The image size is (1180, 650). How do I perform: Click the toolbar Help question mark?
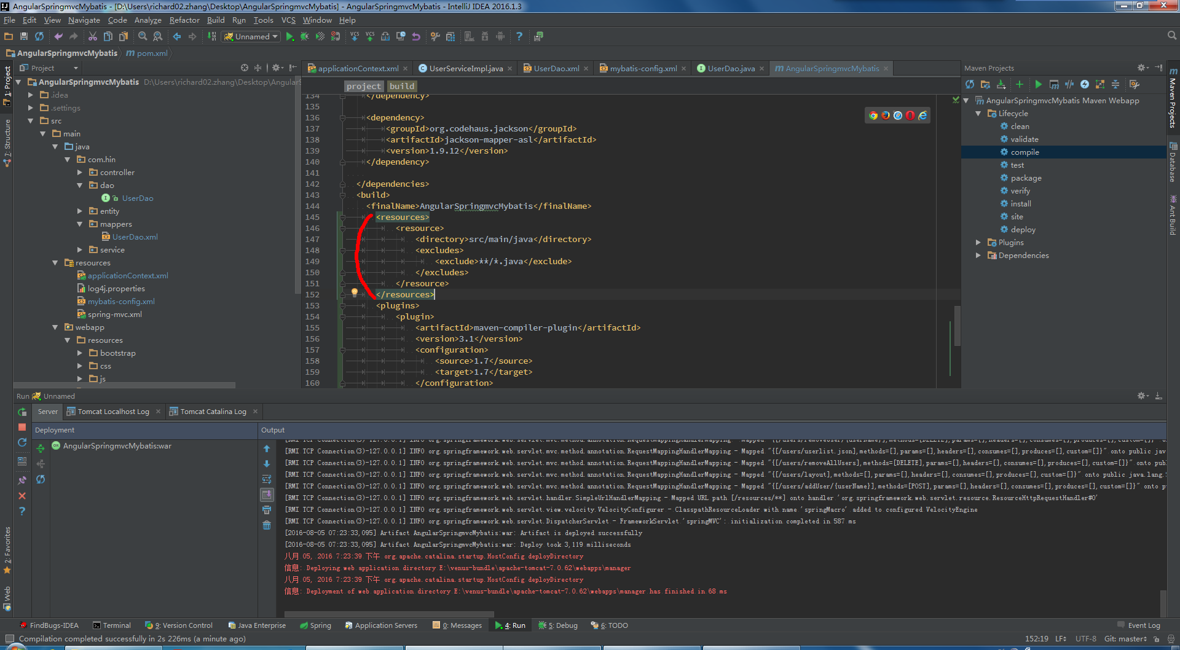519,37
